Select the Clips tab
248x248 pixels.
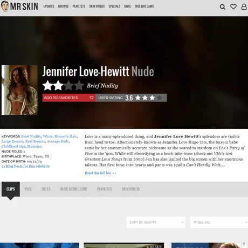tap(11, 189)
